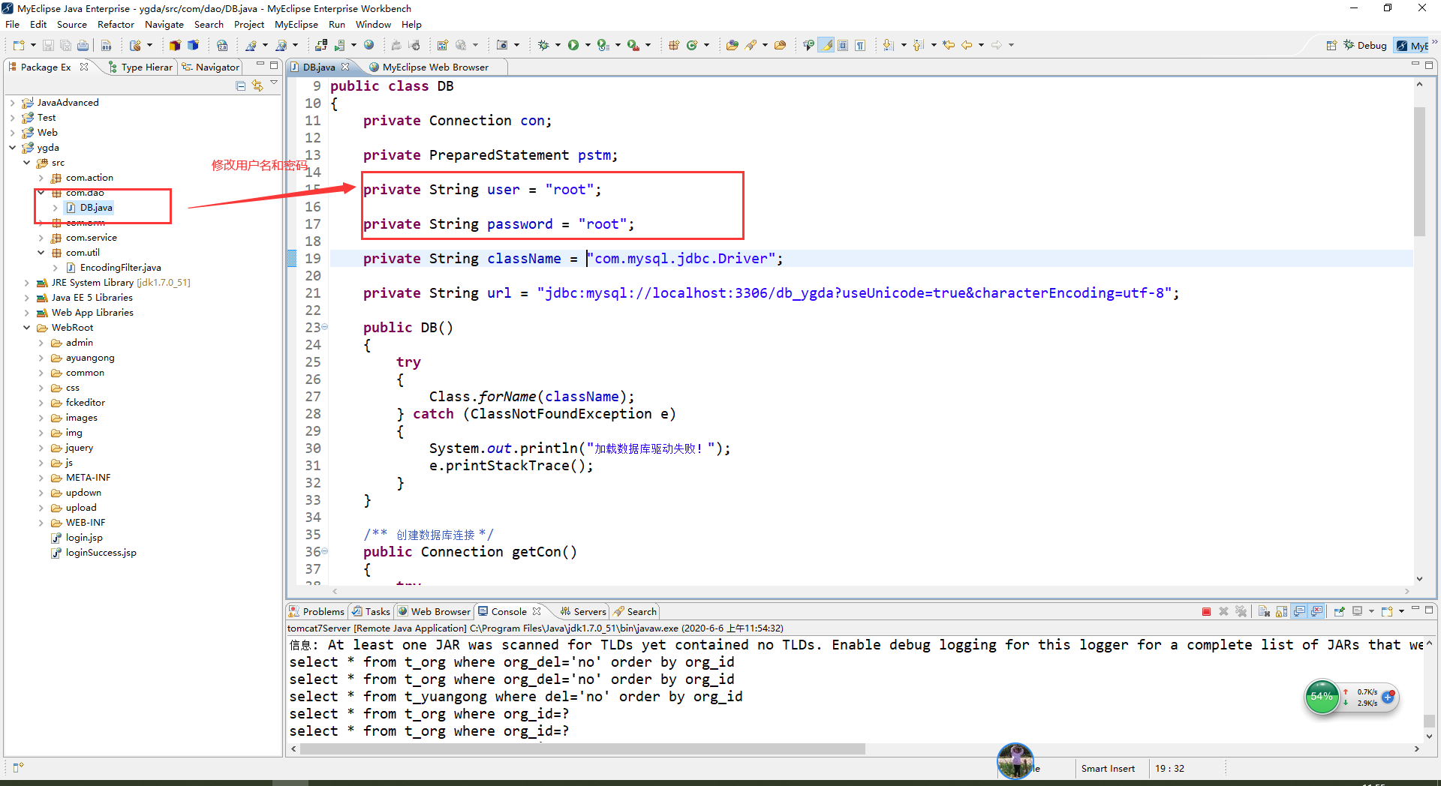Image resolution: width=1441 pixels, height=786 pixels.
Task: Expand the com.service package
Action: [x=41, y=238]
